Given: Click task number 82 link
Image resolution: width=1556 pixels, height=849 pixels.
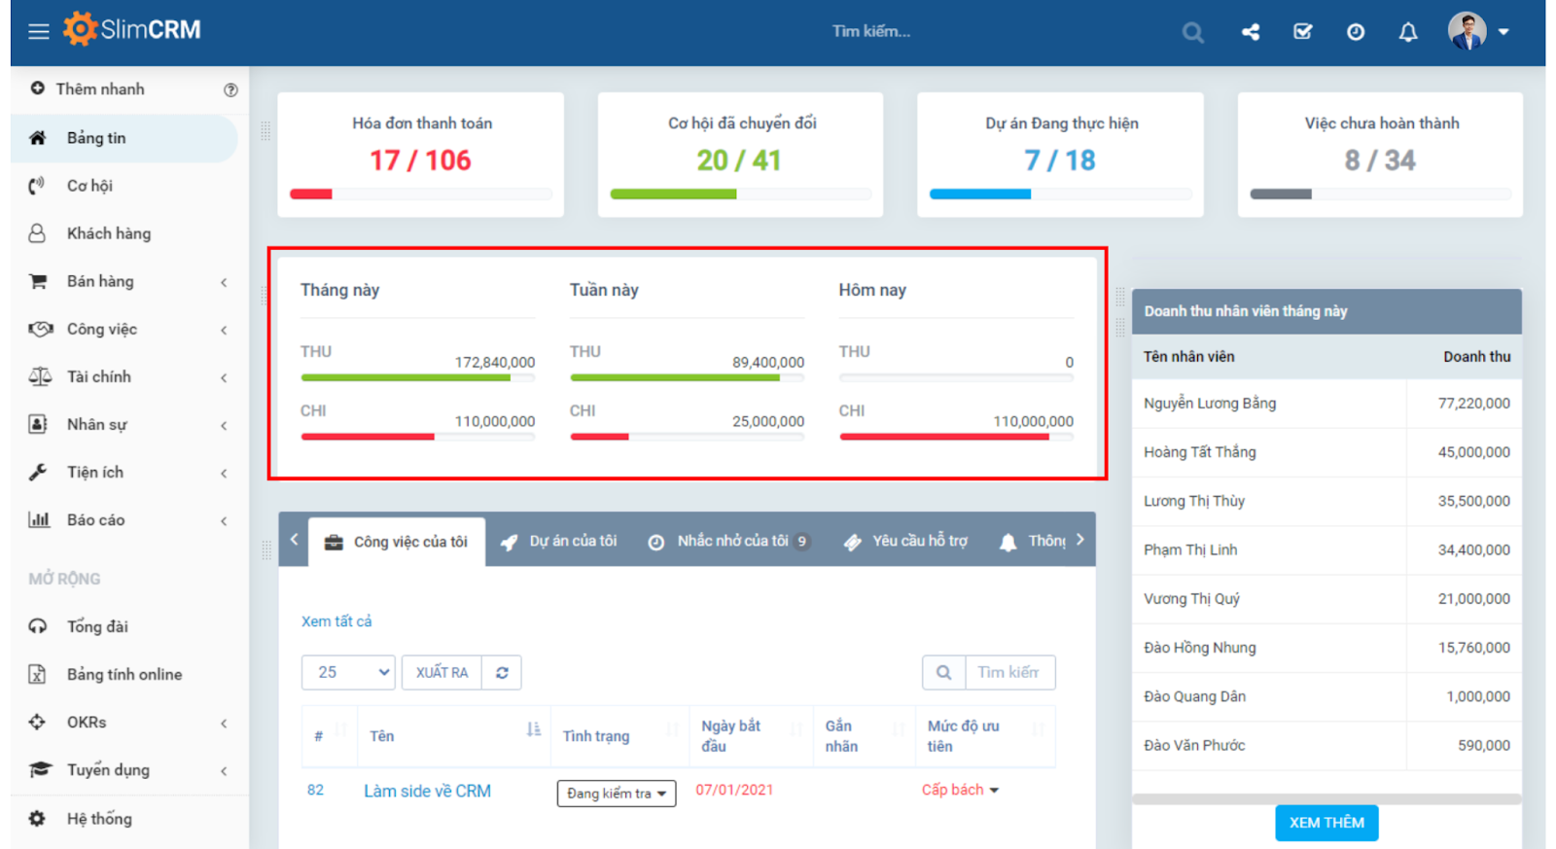Looking at the screenshot, I should (x=315, y=790).
